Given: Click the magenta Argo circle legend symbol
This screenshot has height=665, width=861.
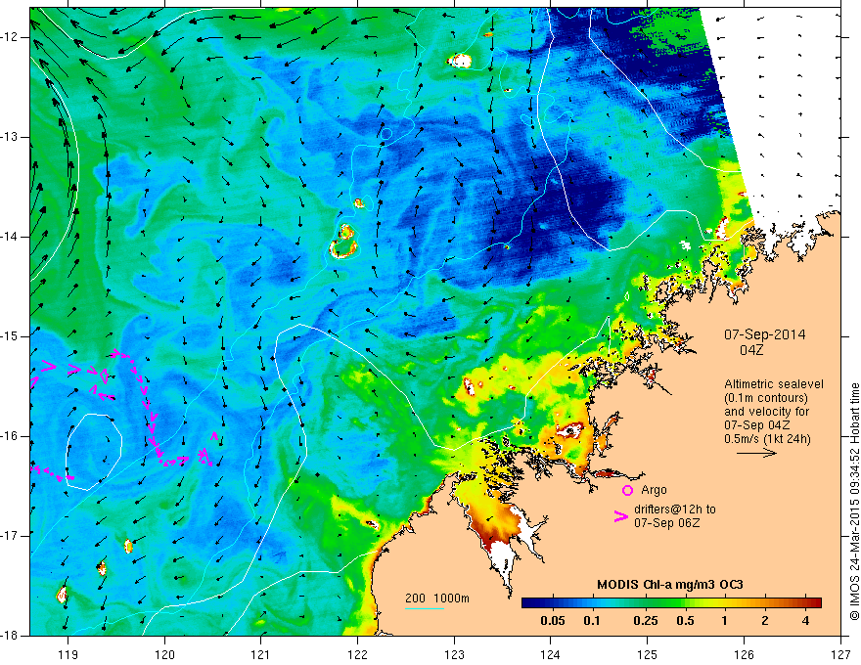Looking at the screenshot, I should [x=627, y=490].
